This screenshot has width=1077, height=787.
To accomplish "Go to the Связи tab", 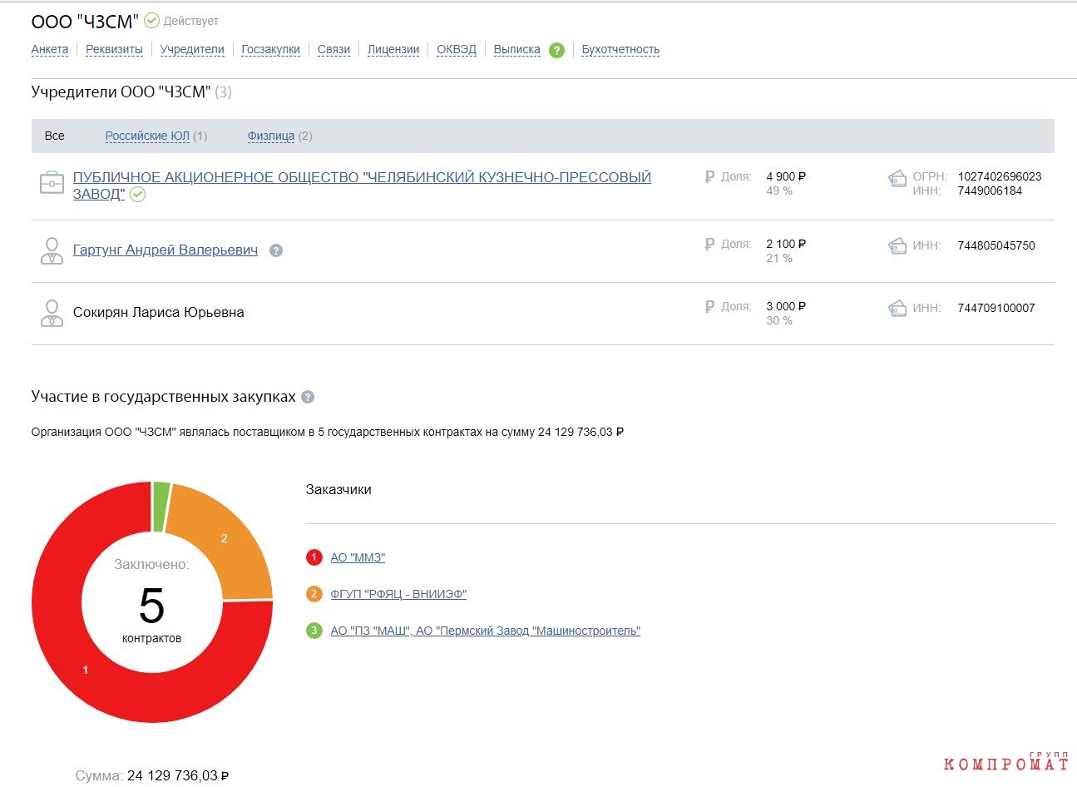I will point(333,50).
